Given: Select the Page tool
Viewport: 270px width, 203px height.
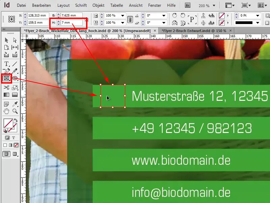Looking at the screenshot, I should pyautogui.click(x=6, y=47).
